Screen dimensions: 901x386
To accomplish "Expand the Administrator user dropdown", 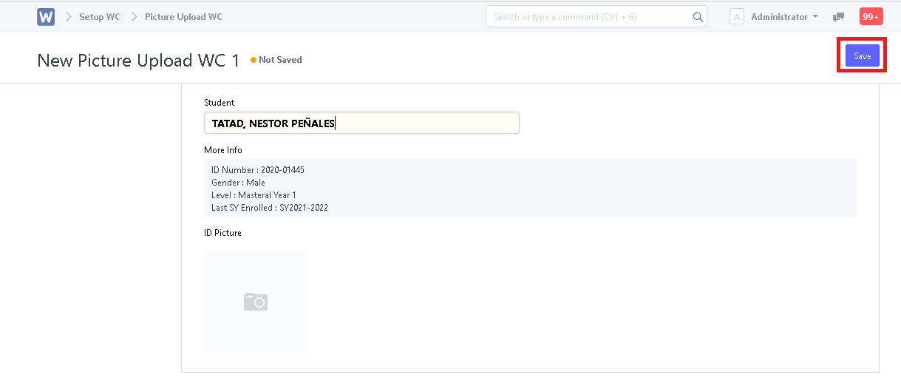I will click(x=784, y=16).
